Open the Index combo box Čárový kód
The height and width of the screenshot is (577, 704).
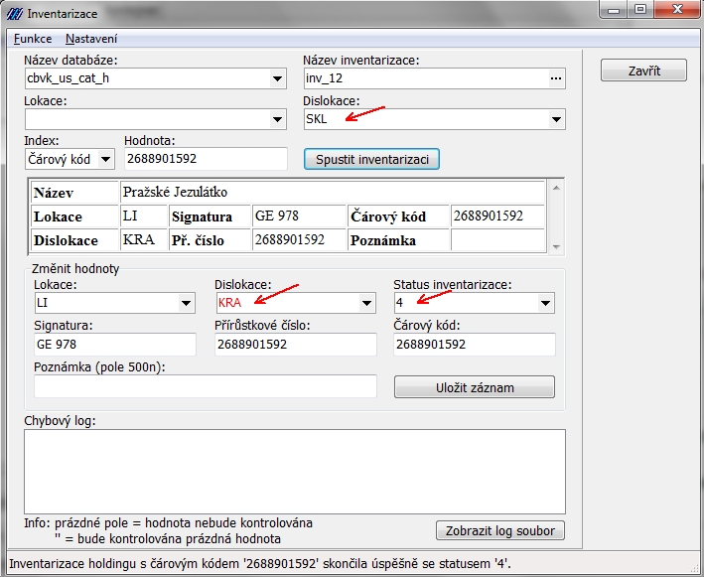pos(105,159)
